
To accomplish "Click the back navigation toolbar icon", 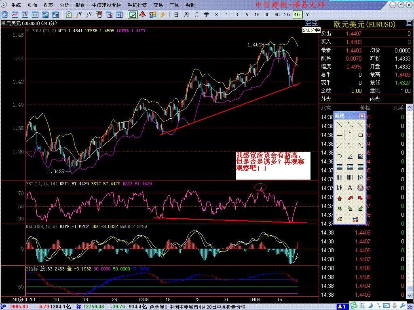I will [5, 15].
